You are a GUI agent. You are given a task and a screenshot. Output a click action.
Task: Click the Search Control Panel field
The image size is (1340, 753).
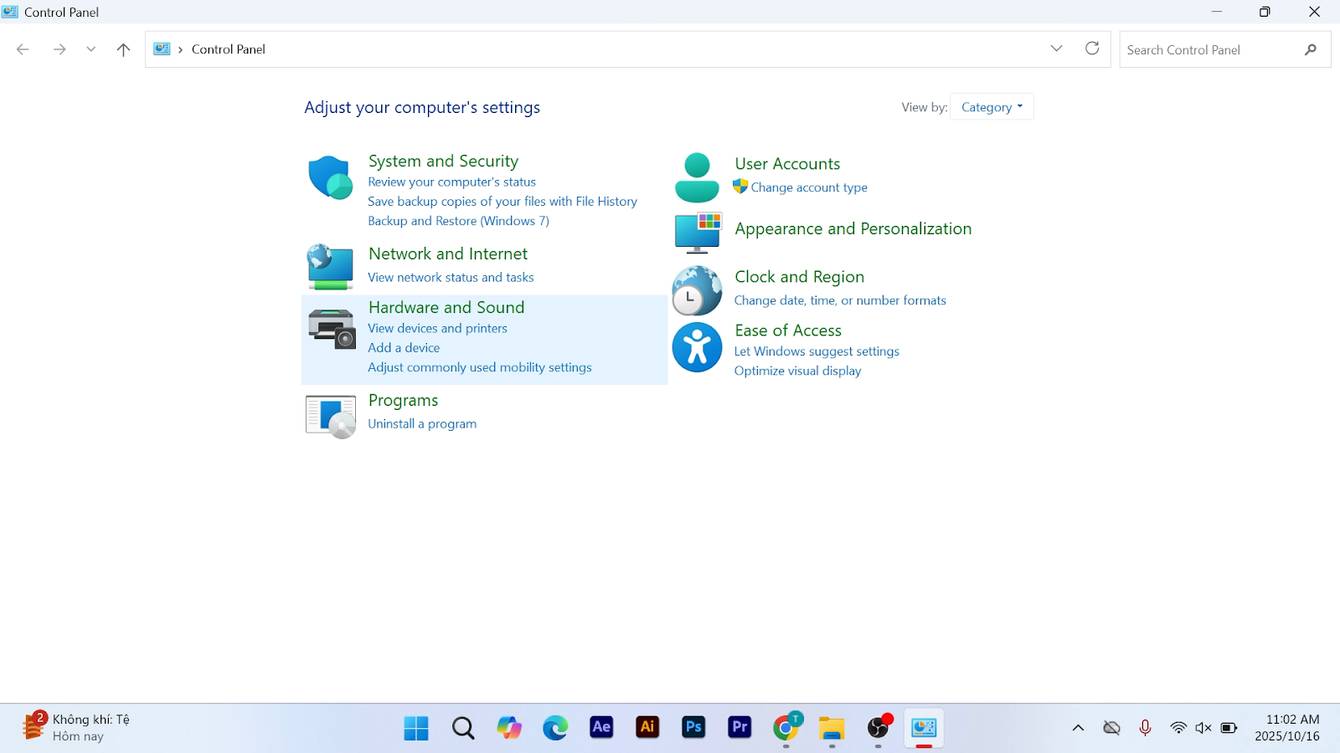point(1210,49)
